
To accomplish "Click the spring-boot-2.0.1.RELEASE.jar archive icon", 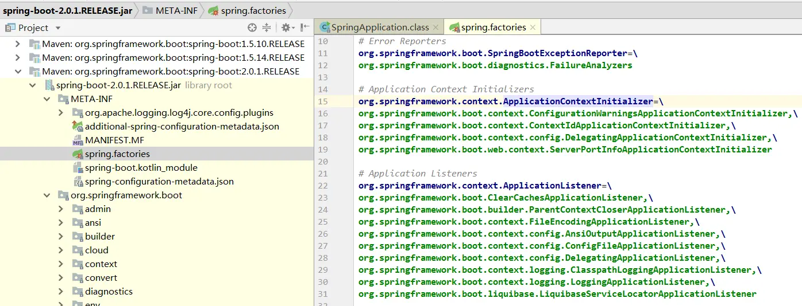I will [x=49, y=85].
